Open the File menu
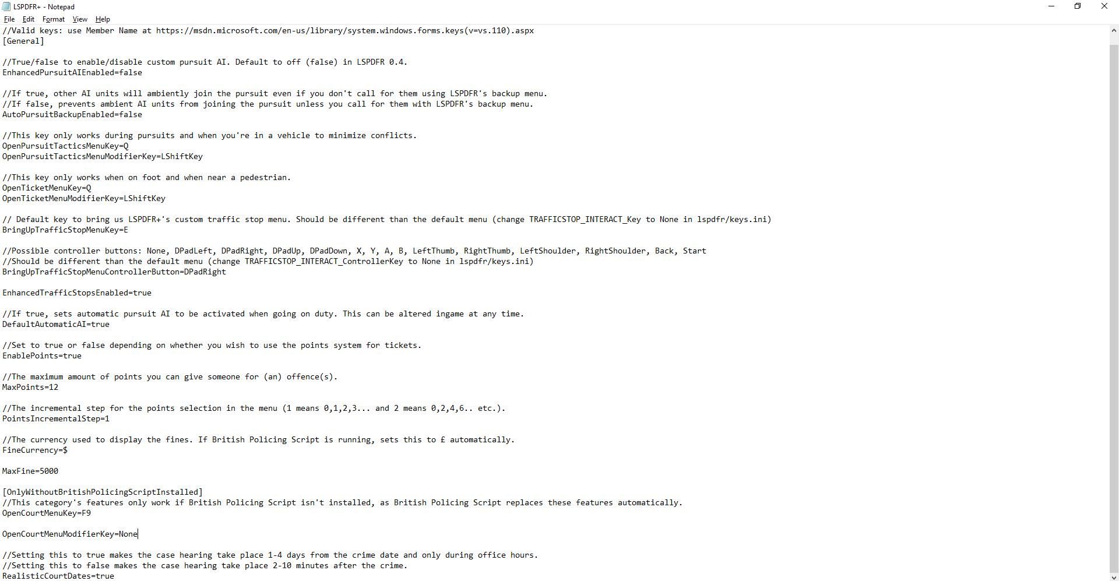Screen dimensions: 1119x581 pyautogui.click(x=9, y=19)
